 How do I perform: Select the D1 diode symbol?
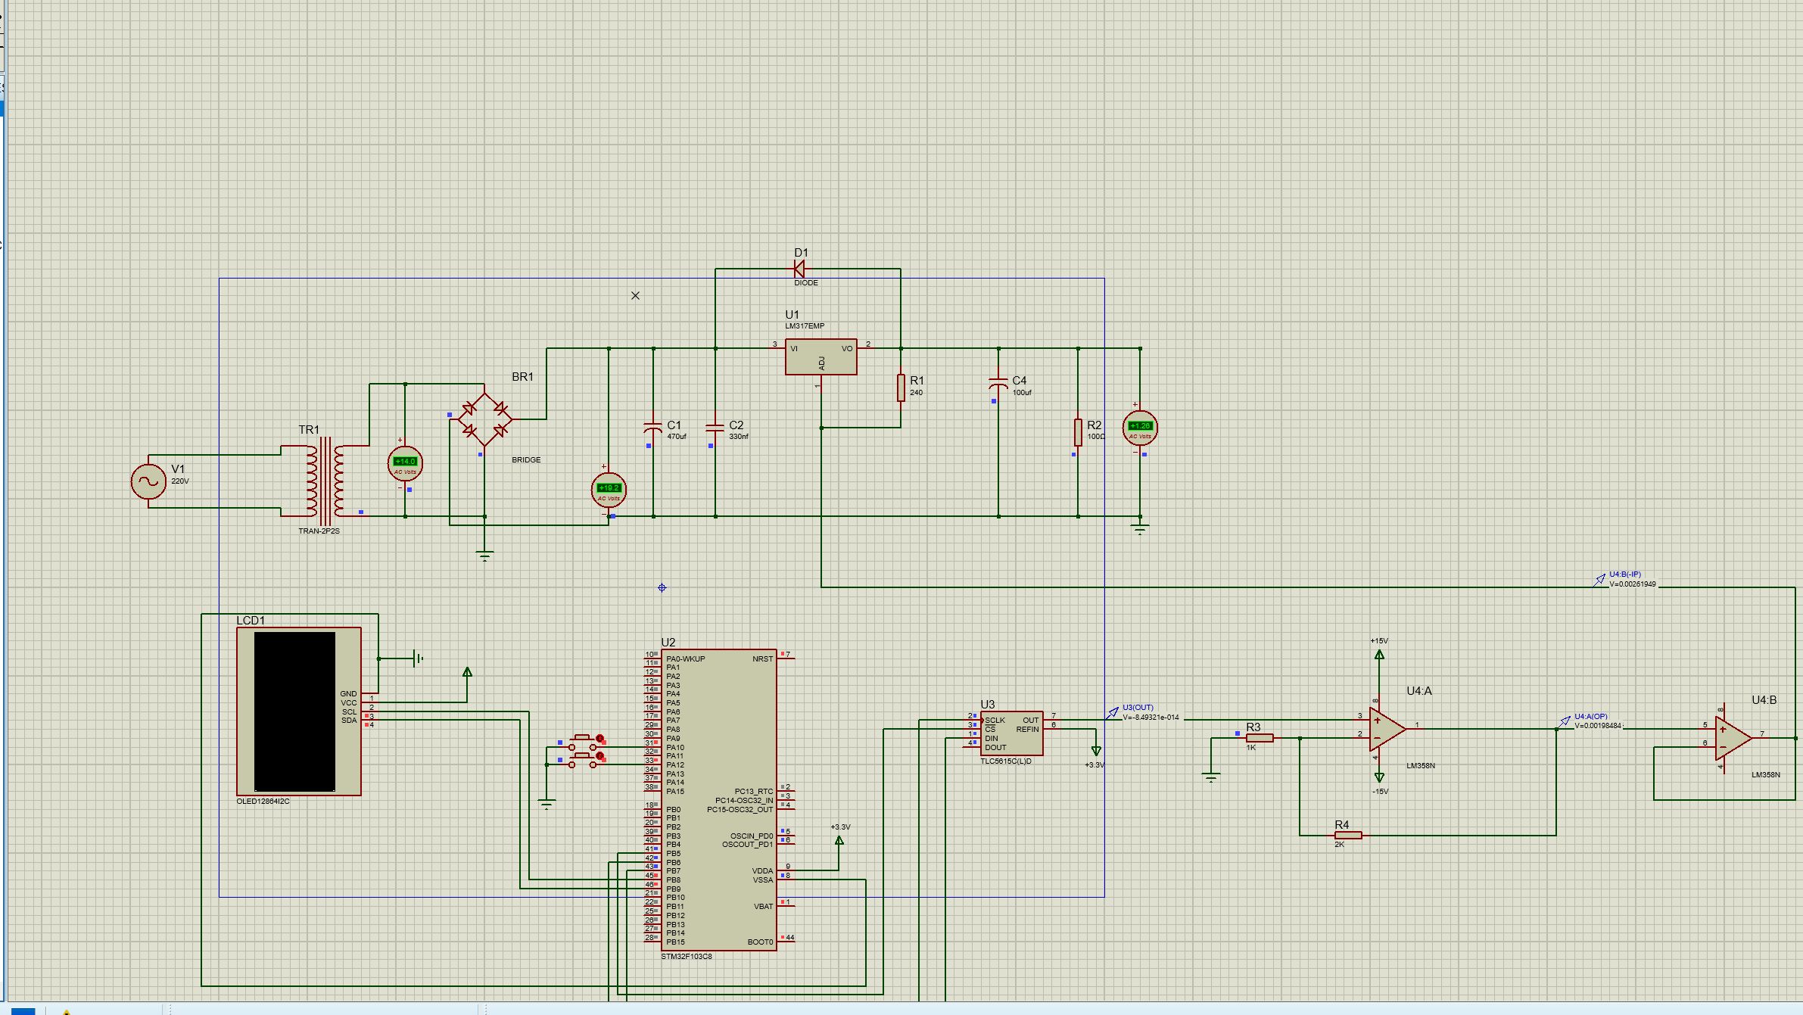pos(799,269)
